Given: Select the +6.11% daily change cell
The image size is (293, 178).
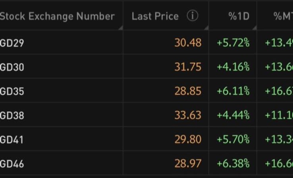Looking at the screenshot, I should pos(233,91).
